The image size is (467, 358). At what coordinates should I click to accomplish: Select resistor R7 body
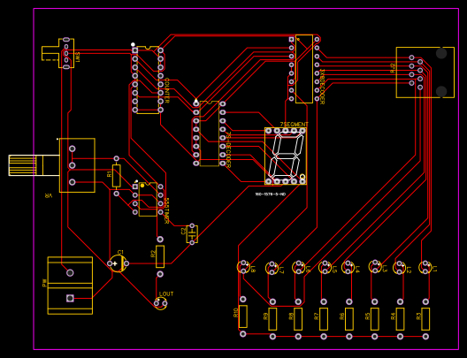point(324,319)
